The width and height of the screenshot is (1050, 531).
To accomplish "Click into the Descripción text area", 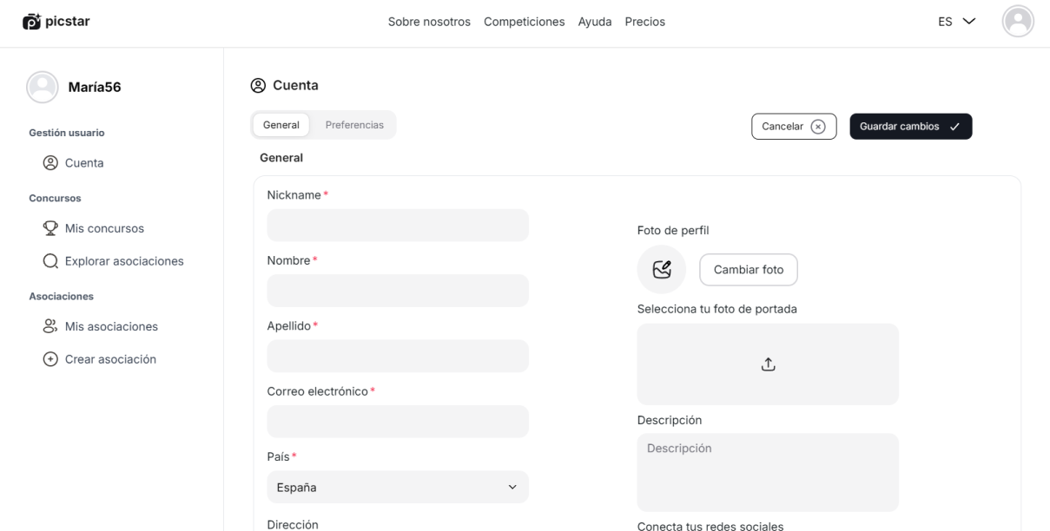I will 767,472.
